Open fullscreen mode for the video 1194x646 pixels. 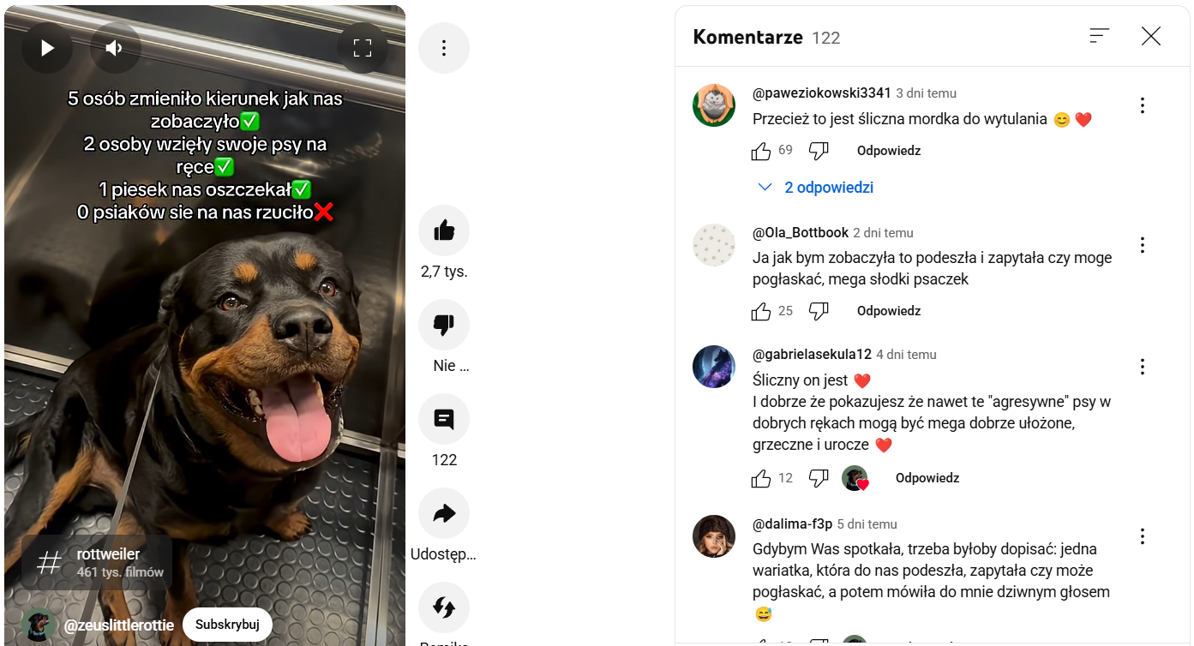pos(363,48)
